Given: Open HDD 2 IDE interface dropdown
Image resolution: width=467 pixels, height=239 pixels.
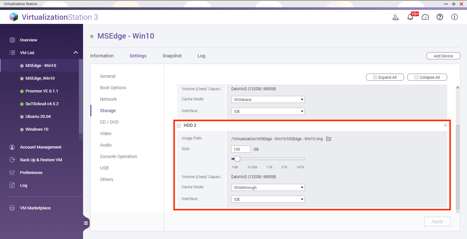Looking at the screenshot, I should (268, 199).
